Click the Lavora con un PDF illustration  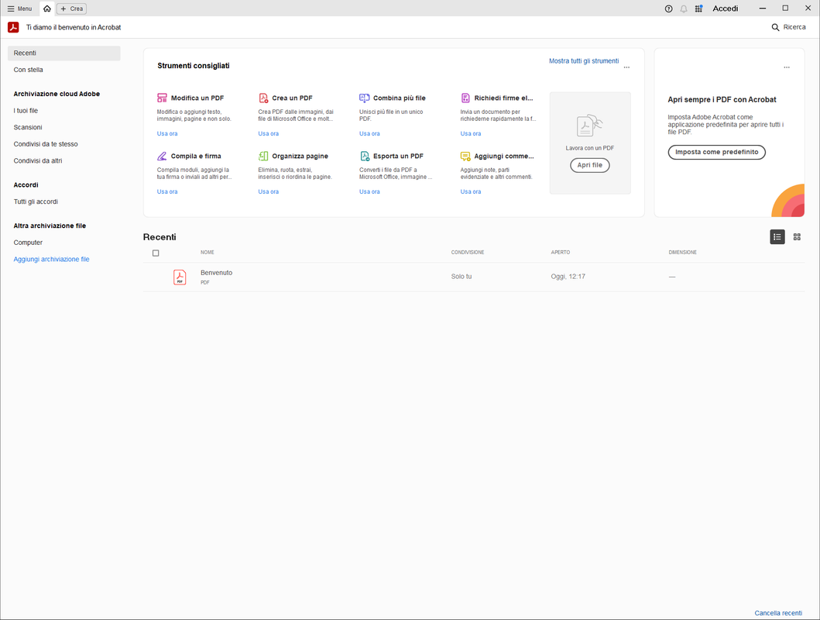click(589, 126)
